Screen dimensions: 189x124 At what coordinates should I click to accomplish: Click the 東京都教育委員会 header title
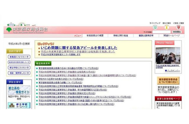pyautogui.click(x=30, y=29)
